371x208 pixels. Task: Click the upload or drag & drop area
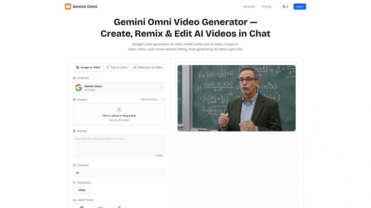click(x=119, y=114)
